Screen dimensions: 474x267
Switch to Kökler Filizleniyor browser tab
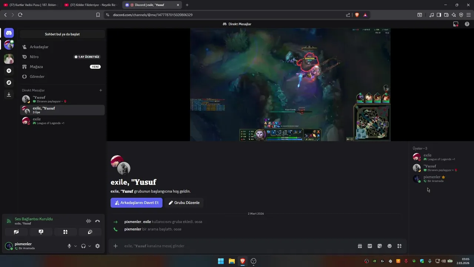click(x=91, y=5)
